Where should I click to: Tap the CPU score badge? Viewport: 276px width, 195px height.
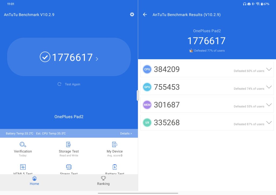coord(147,69)
